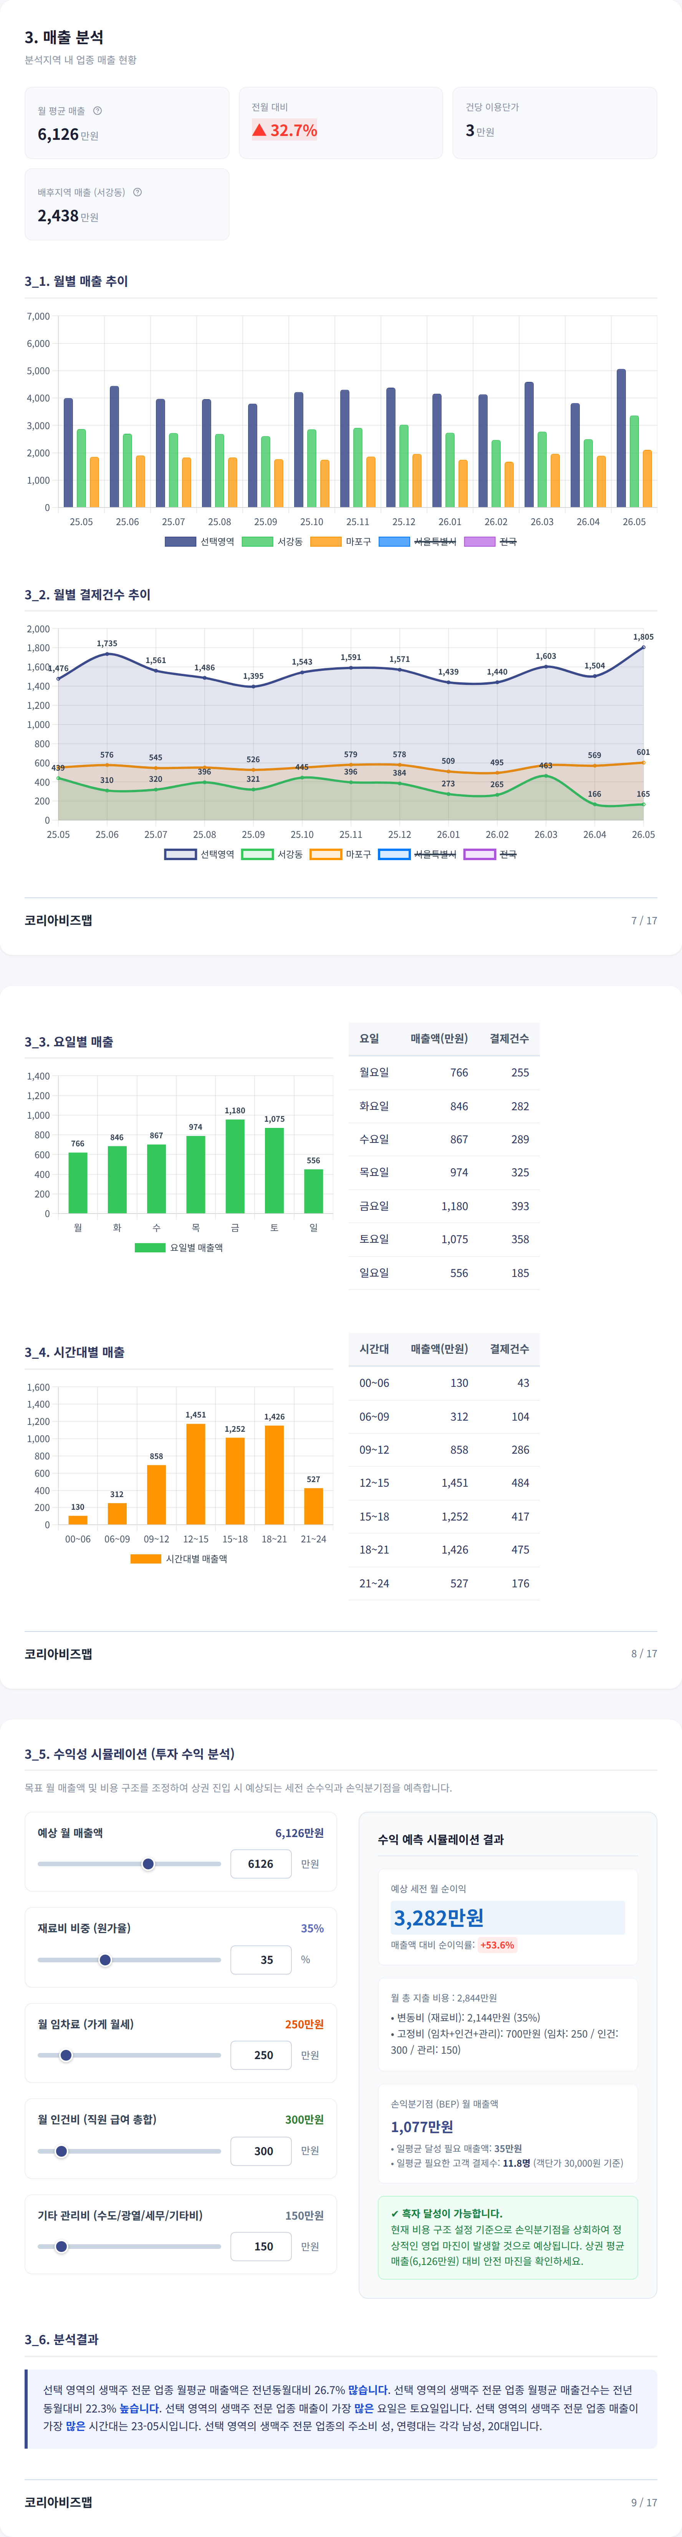Enable 서울특별시 legend in 월별 매출 추이 chart
682x2537 pixels.
coord(417,542)
